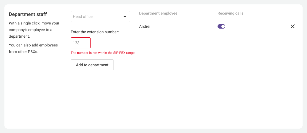Click the Receiving calls column header

230,13
